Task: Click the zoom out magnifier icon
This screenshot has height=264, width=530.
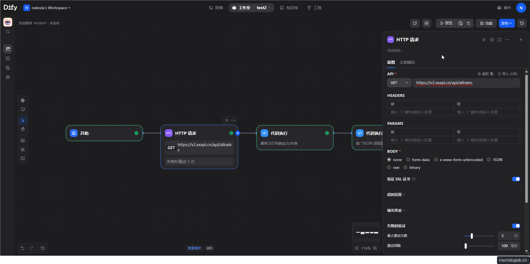Action: [357, 248]
